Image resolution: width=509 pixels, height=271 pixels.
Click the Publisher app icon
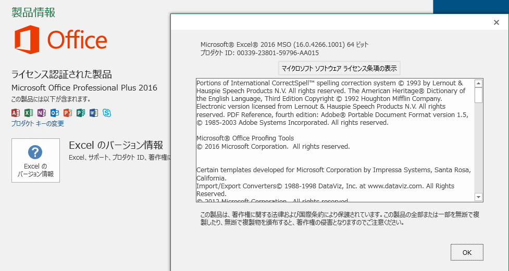tap(81, 113)
